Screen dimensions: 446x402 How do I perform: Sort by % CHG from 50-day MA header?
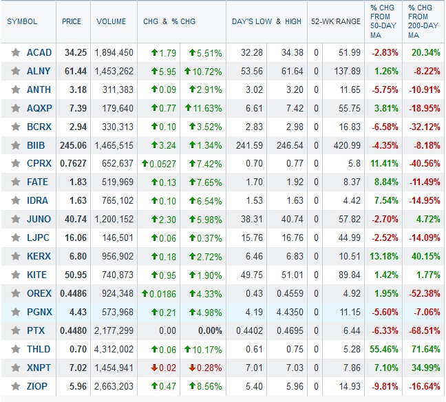[x=383, y=21]
